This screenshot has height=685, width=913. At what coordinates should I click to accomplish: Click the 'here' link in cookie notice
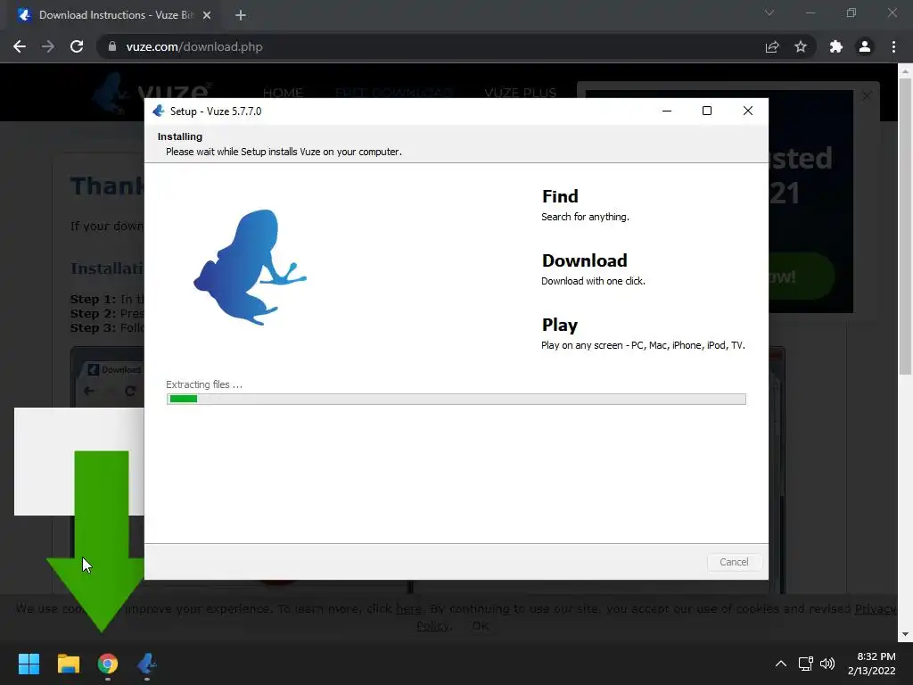408,608
